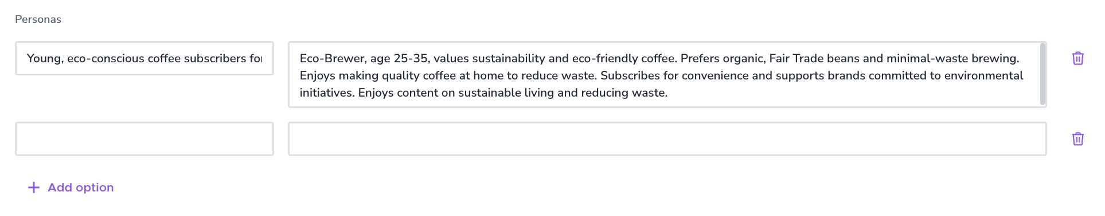Click the word "Young" in persona name field

pyautogui.click(x=44, y=58)
